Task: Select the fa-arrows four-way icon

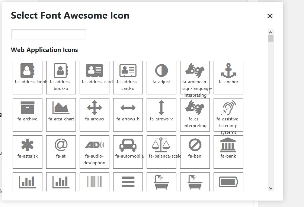Action: point(95,115)
